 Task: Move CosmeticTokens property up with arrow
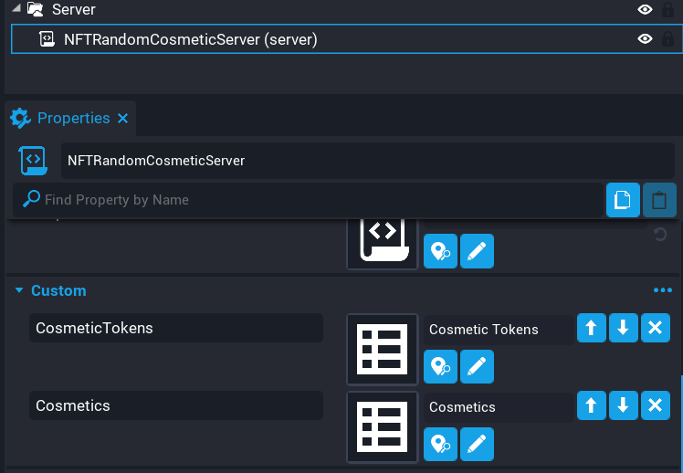[592, 329]
